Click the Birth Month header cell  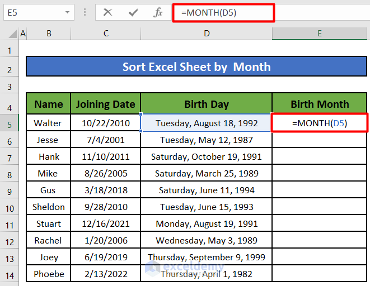(x=320, y=104)
